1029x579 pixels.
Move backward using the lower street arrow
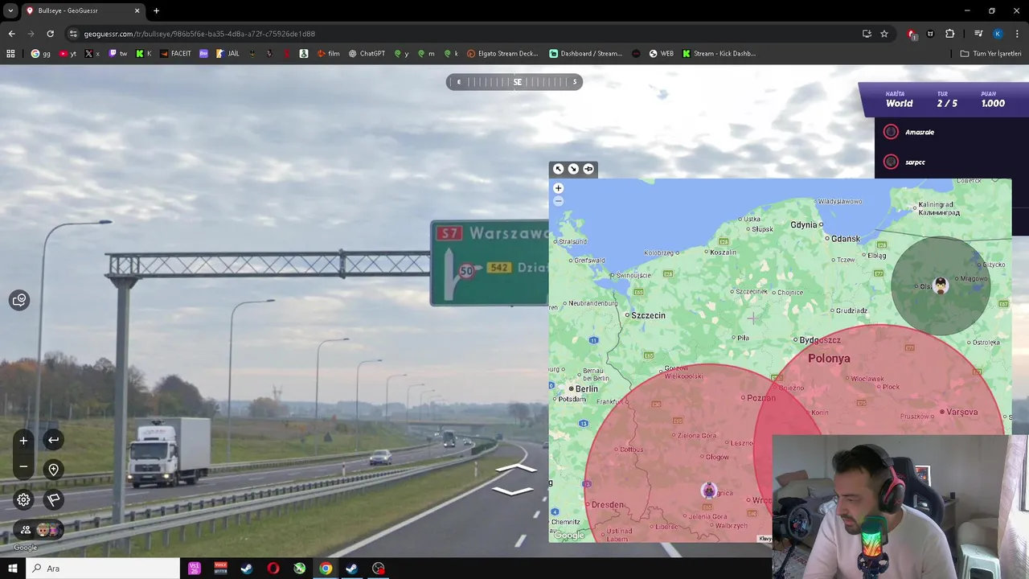[x=513, y=491]
